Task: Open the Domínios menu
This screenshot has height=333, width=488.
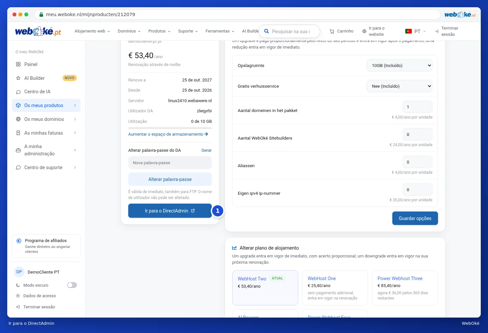Action: click(x=129, y=31)
